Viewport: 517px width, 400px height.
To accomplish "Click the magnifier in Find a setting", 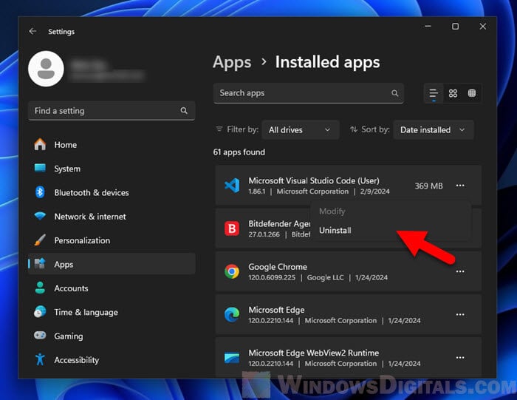I will click(x=184, y=111).
